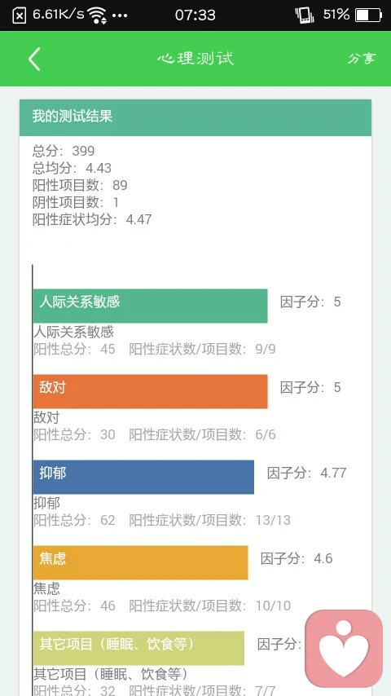Select the 我的测试结果 header

pos(195,117)
